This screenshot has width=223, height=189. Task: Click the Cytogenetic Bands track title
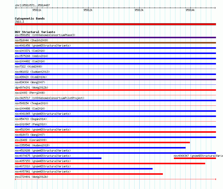pyautogui.click(x=30, y=18)
